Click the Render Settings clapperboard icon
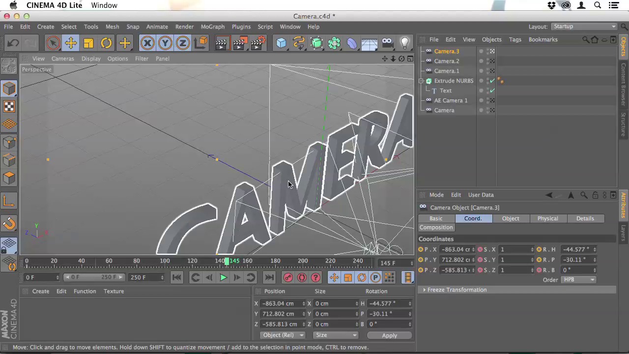 coord(258,43)
